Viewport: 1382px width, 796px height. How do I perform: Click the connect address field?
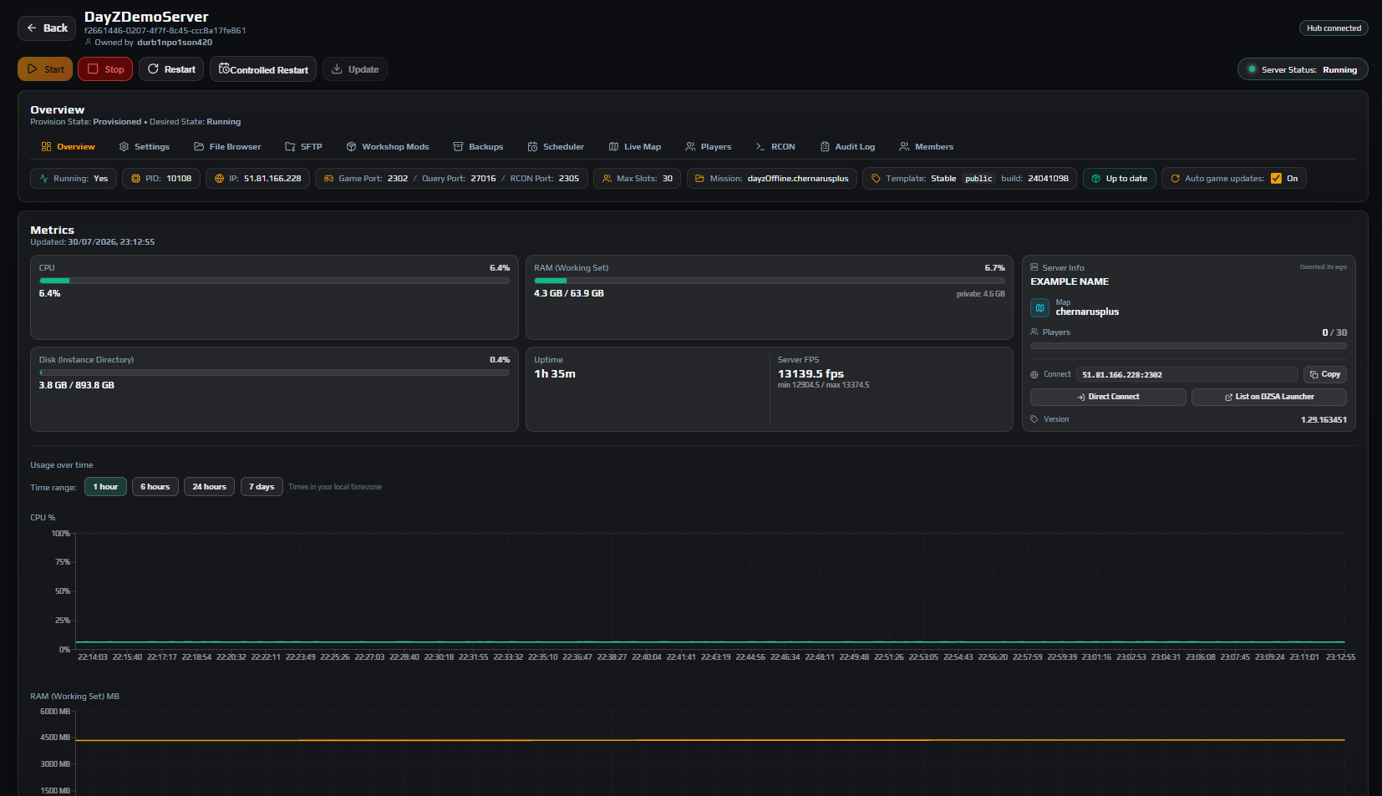click(x=1187, y=374)
